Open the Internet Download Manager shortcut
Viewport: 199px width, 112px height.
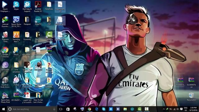[x=5, y=22]
